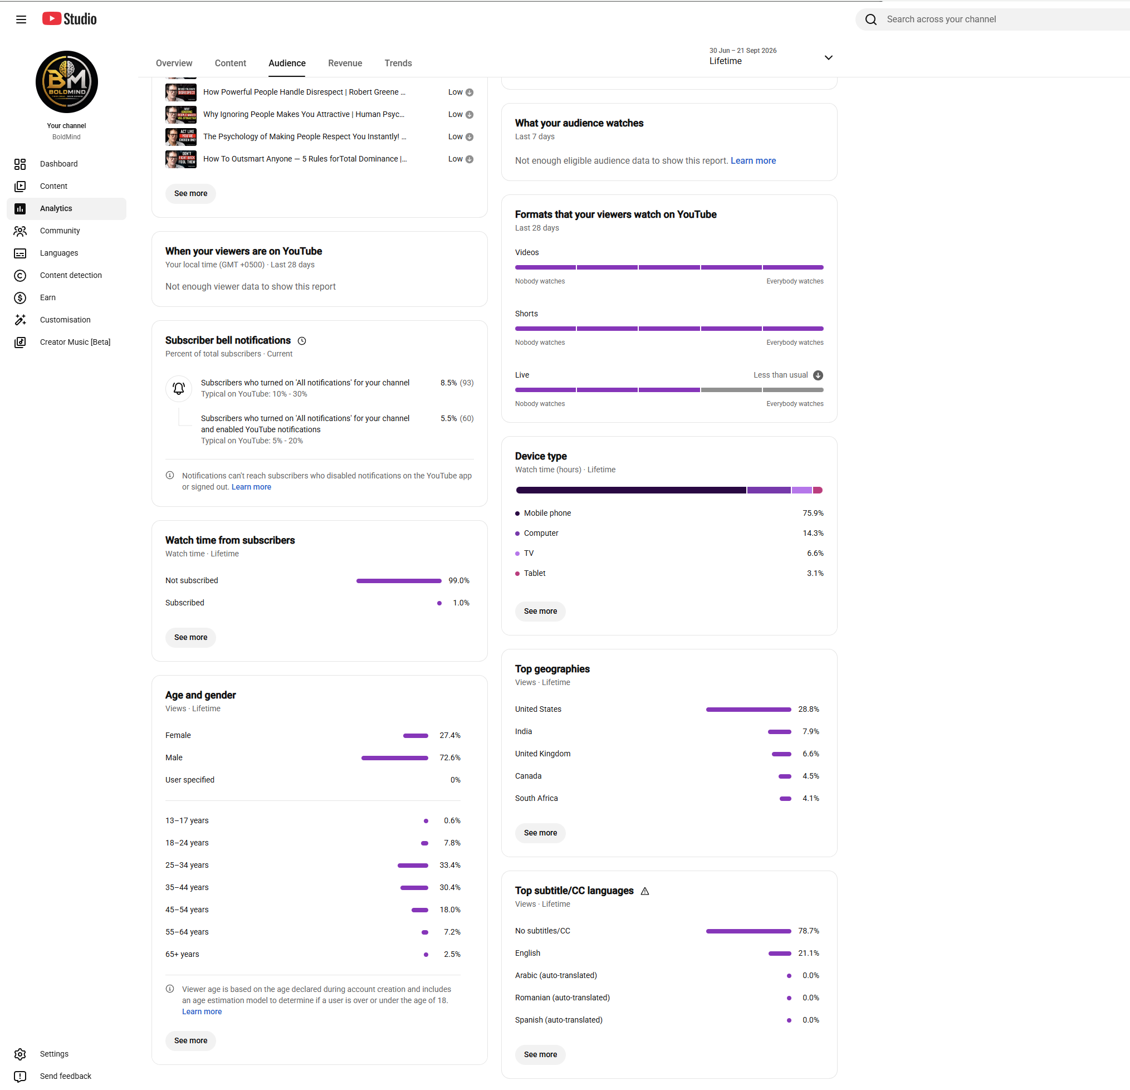Open Dashboard from the sidebar
The width and height of the screenshot is (1130, 1090).
[x=66, y=164]
